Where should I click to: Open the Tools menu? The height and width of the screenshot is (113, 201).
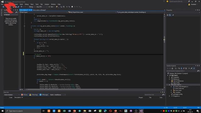(37, 4)
